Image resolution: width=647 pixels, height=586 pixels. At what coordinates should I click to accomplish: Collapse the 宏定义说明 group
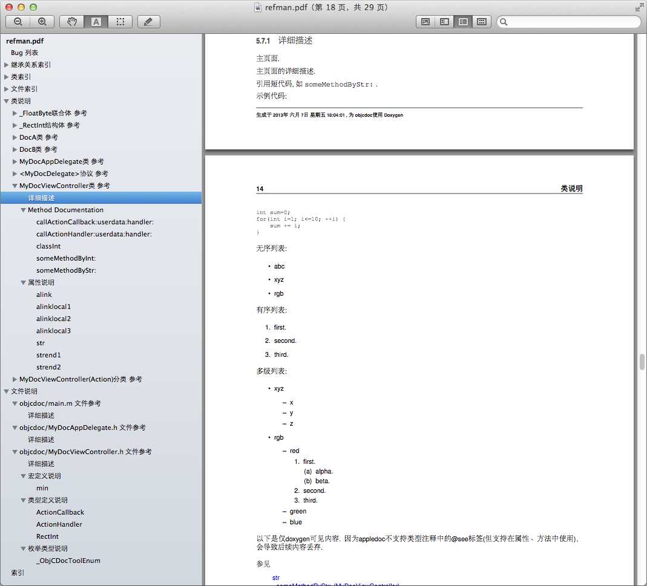(x=23, y=476)
